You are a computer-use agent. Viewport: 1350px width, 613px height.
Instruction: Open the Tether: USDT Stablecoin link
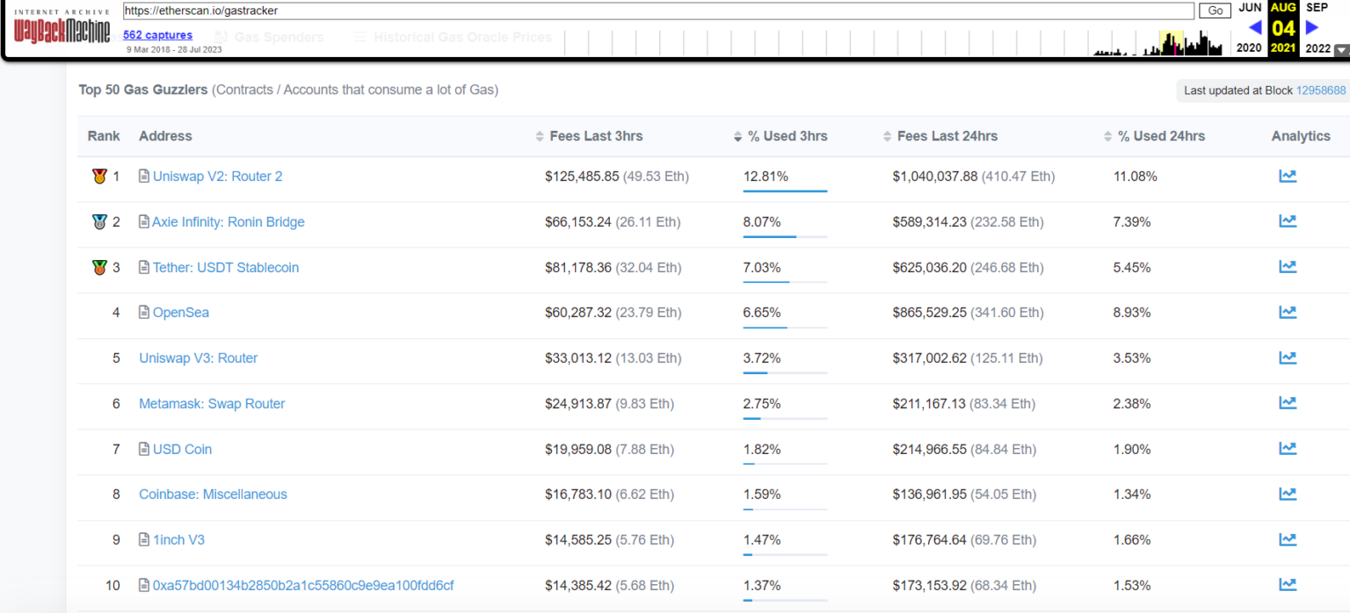[x=225, y=267]
